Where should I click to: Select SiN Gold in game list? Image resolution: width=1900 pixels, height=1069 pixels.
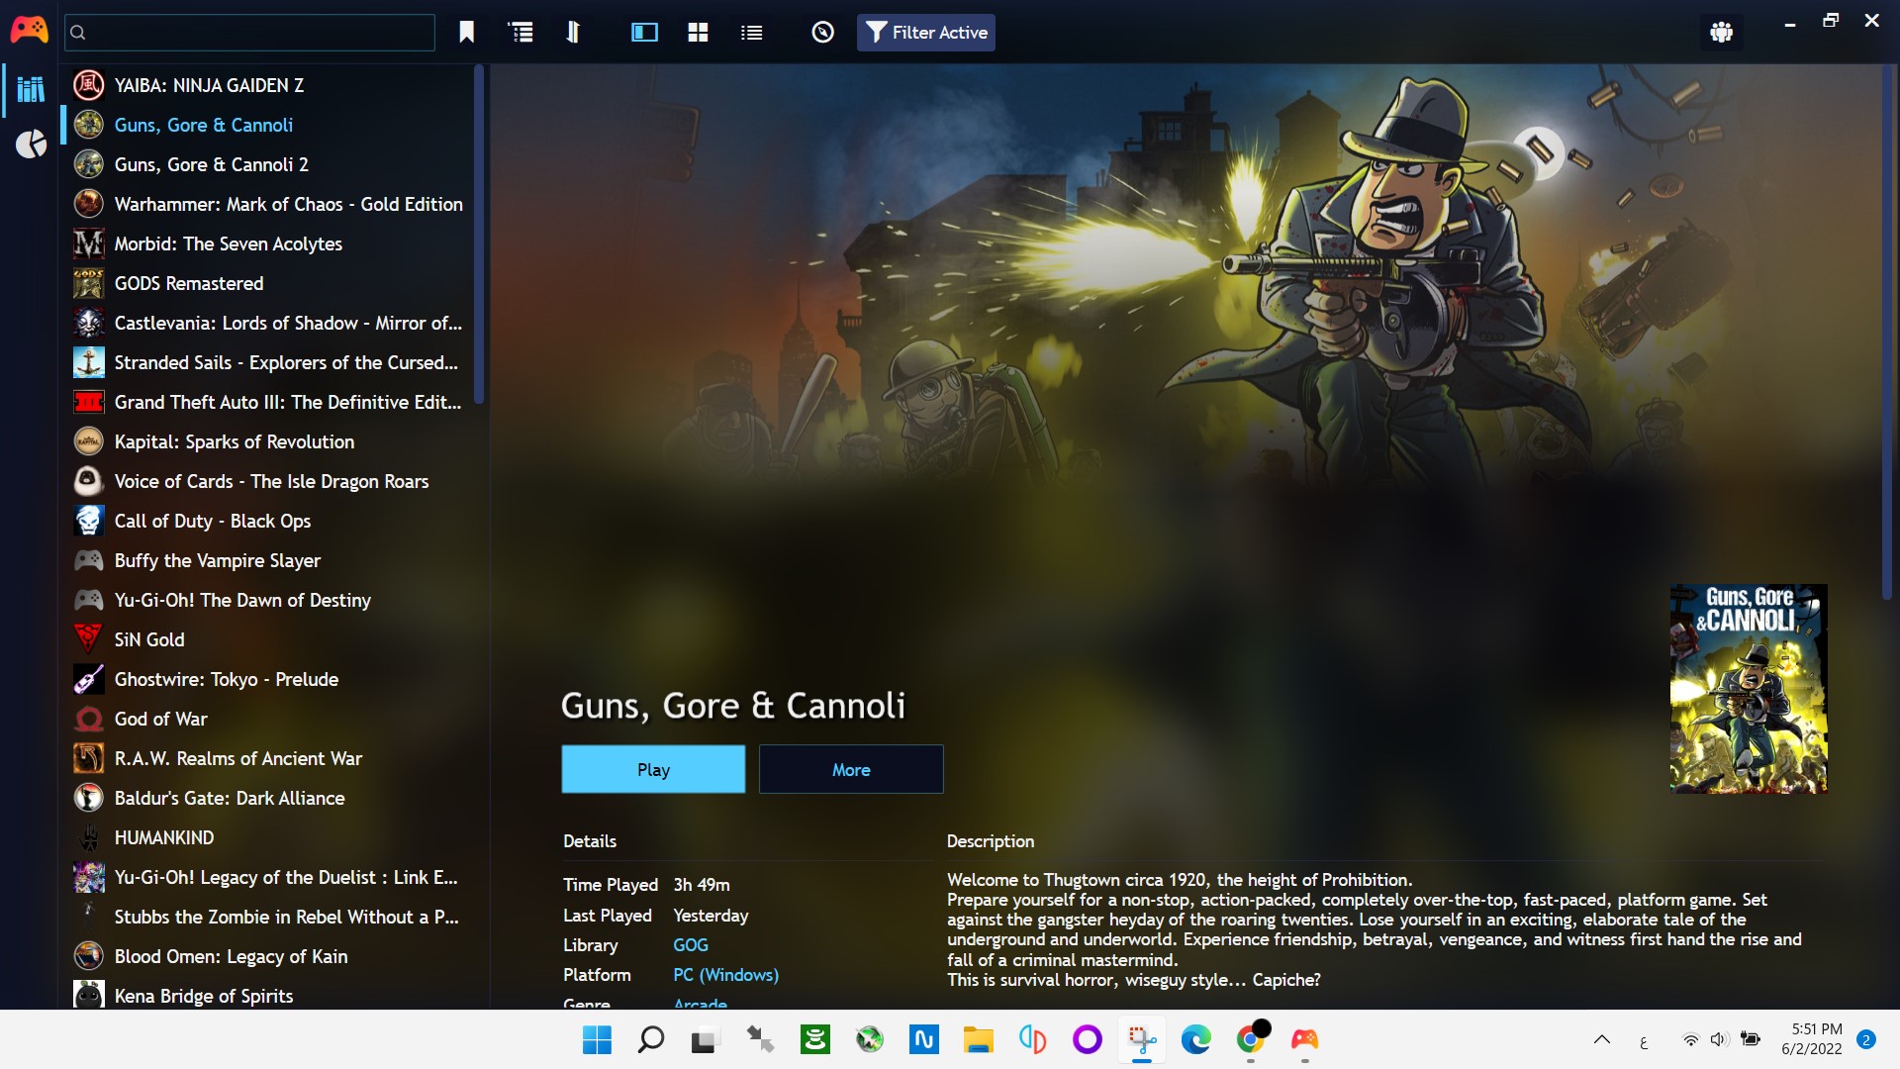267,639
